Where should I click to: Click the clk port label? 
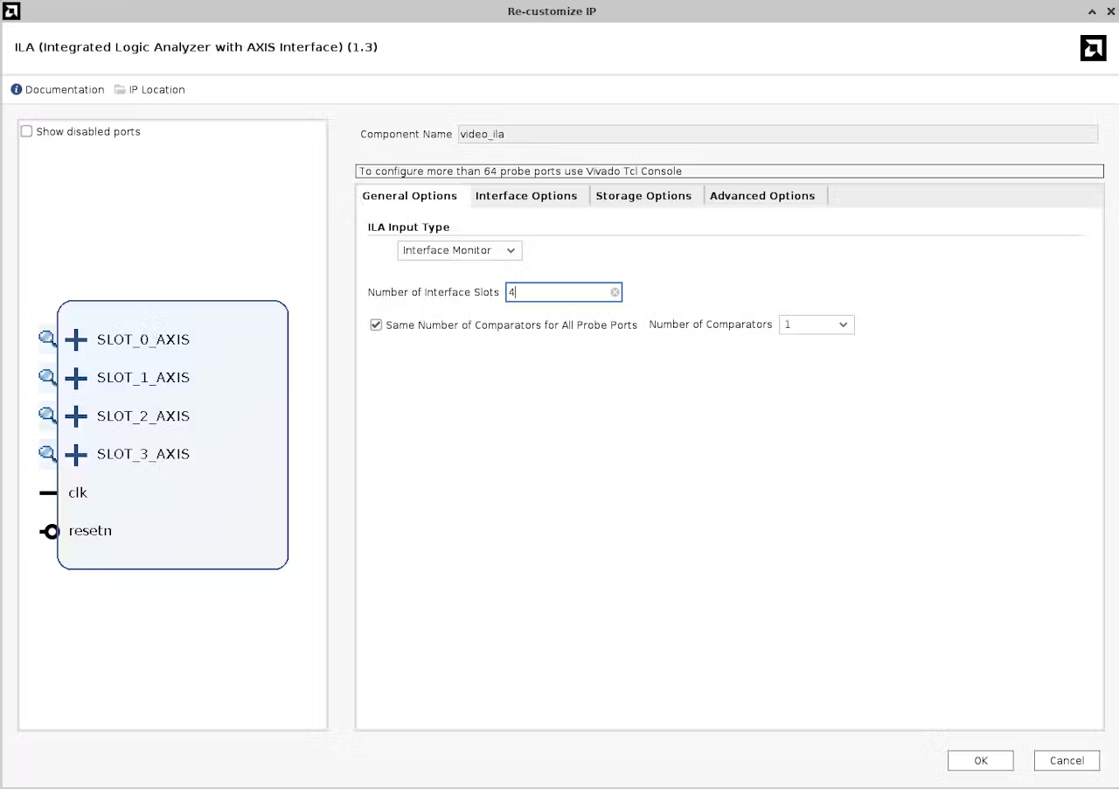coord(78,492)
